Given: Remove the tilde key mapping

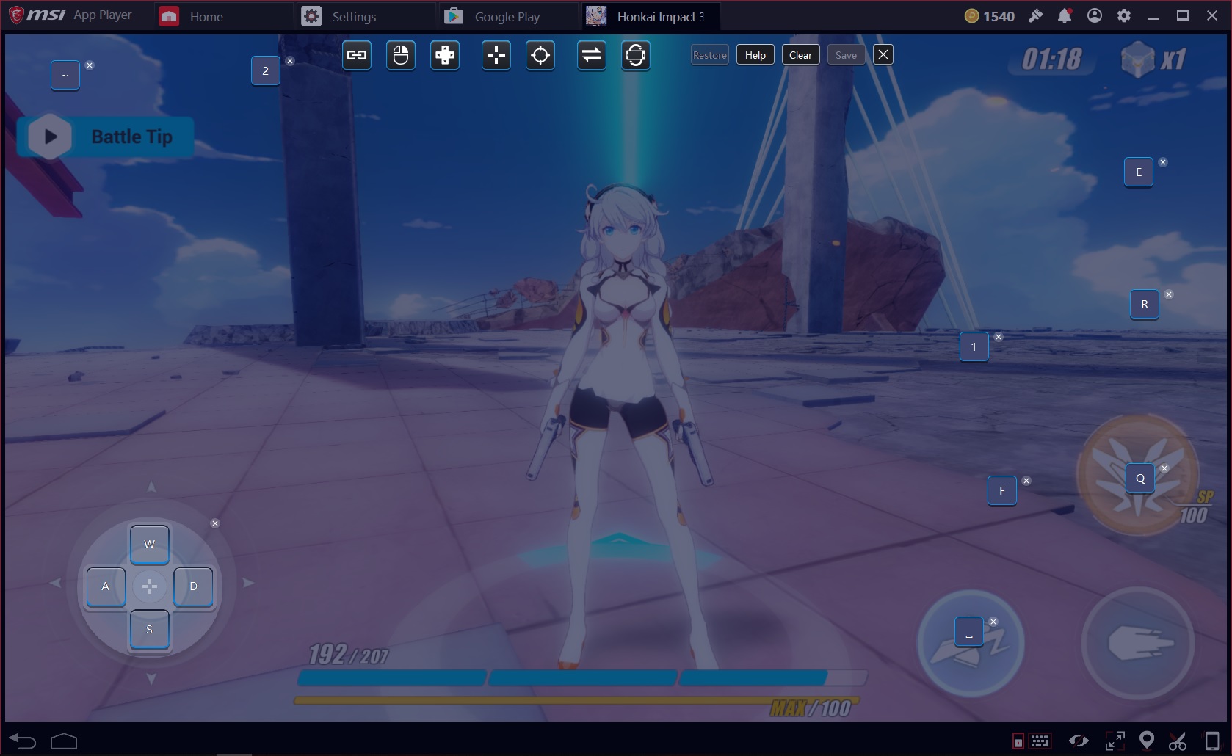Looking at the screenshot, I should [x=90, y=65].
